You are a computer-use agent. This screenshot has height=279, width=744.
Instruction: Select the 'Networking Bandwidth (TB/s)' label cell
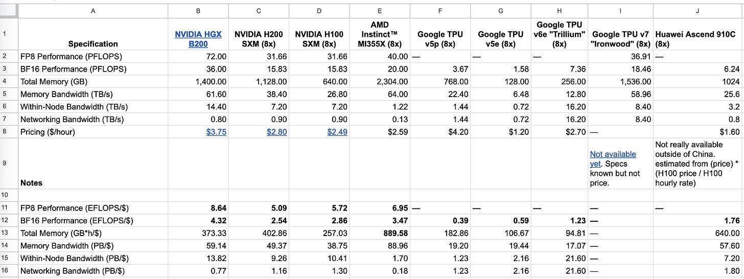click(x=93, y=120)
